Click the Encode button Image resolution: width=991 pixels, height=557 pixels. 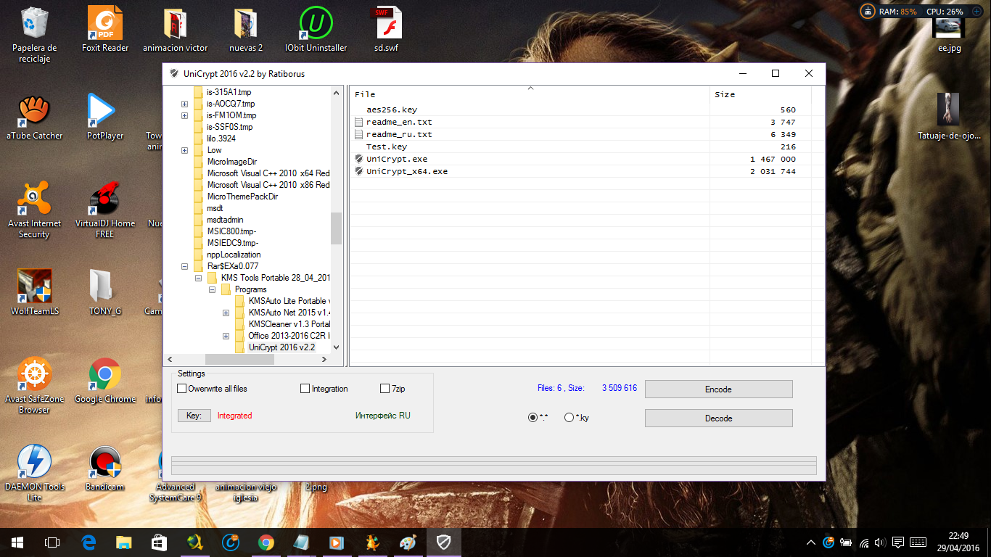coord(717,389)
